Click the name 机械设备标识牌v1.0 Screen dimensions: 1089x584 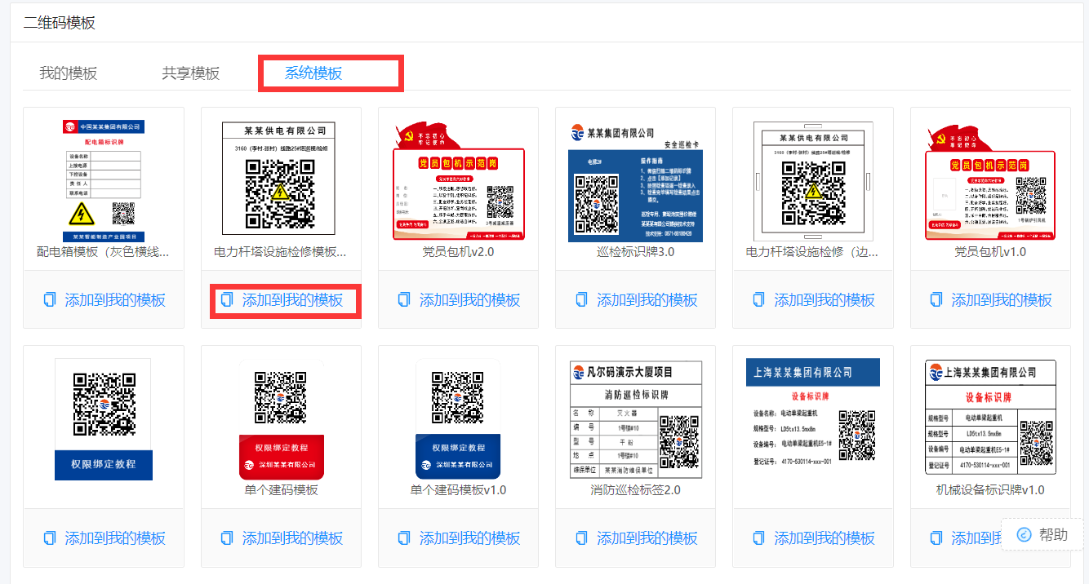click(990, 490)
